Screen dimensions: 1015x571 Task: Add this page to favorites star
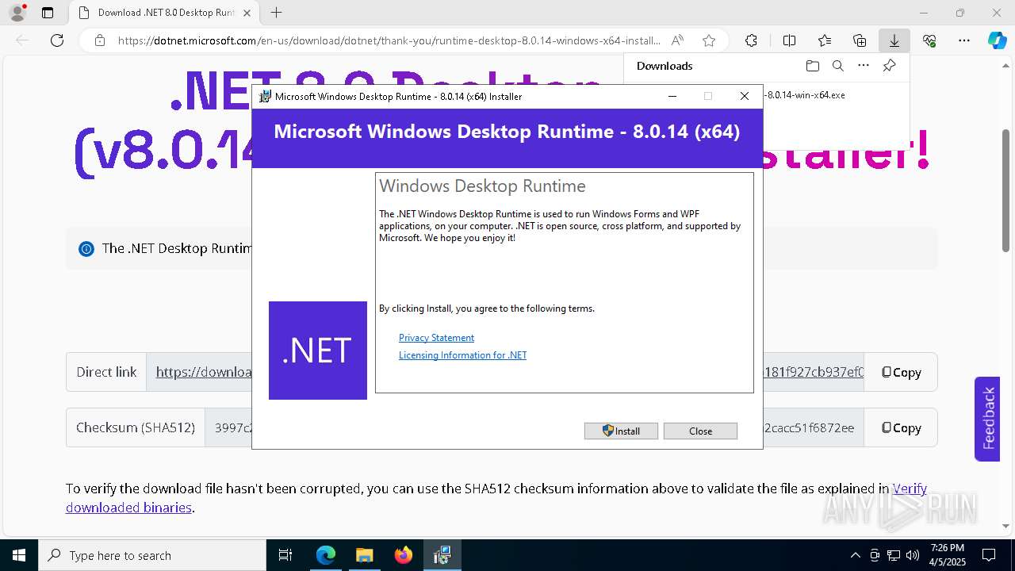(709, 40)
